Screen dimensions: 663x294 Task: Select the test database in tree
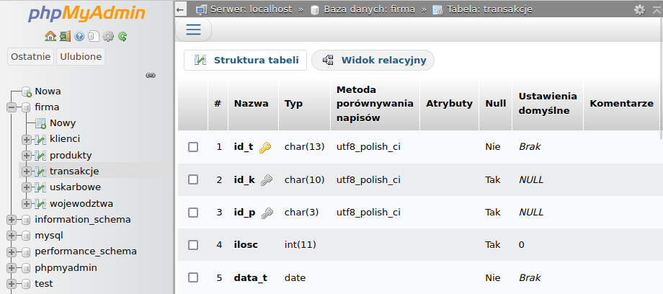coord(44,284)
